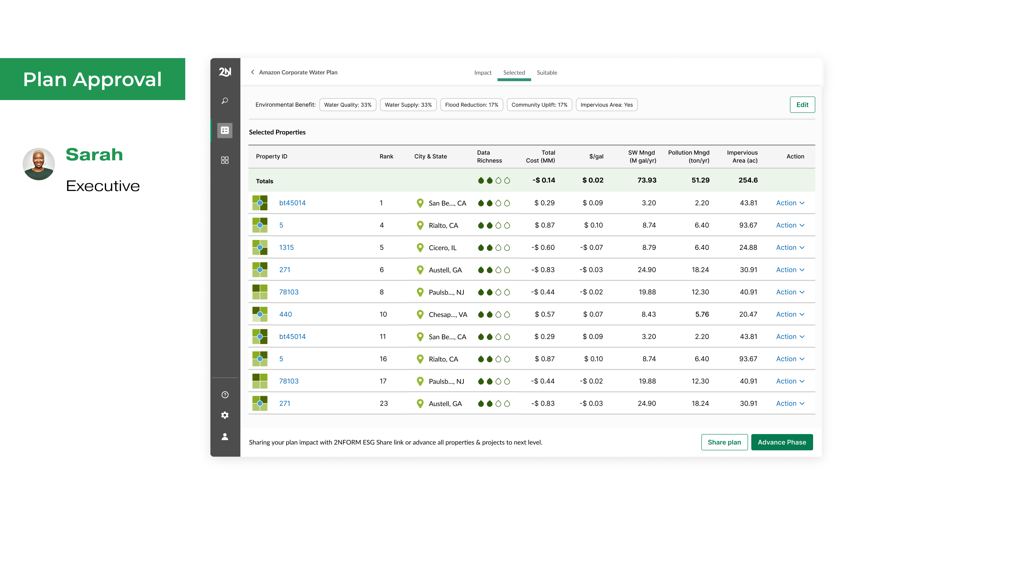Switch to the Suitable tab

pyautogui.click(x=547, y=73)
